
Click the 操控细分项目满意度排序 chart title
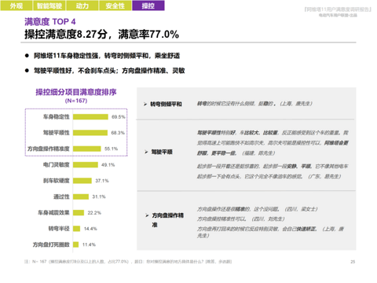(x=76, y=92)
